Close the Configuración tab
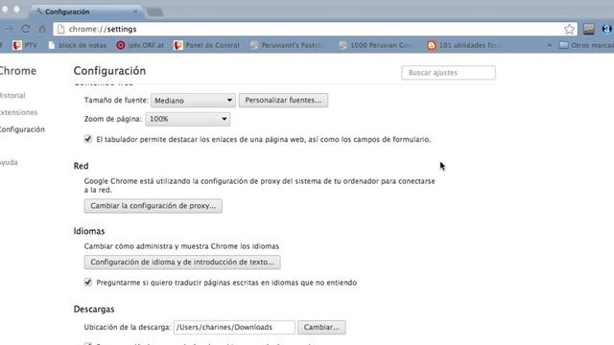Image resolution: width=614 pixels, height=345 pixels. pos(135,11)
